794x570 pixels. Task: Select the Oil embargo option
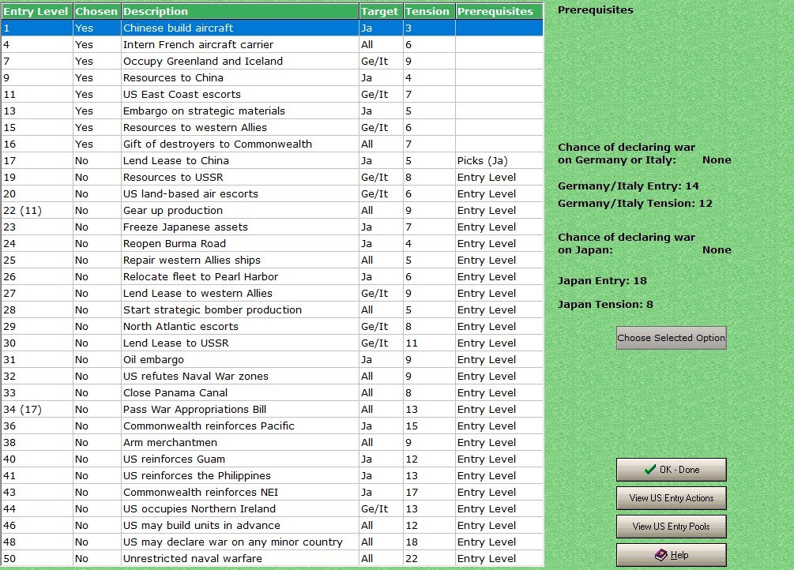tap(273, 359)
